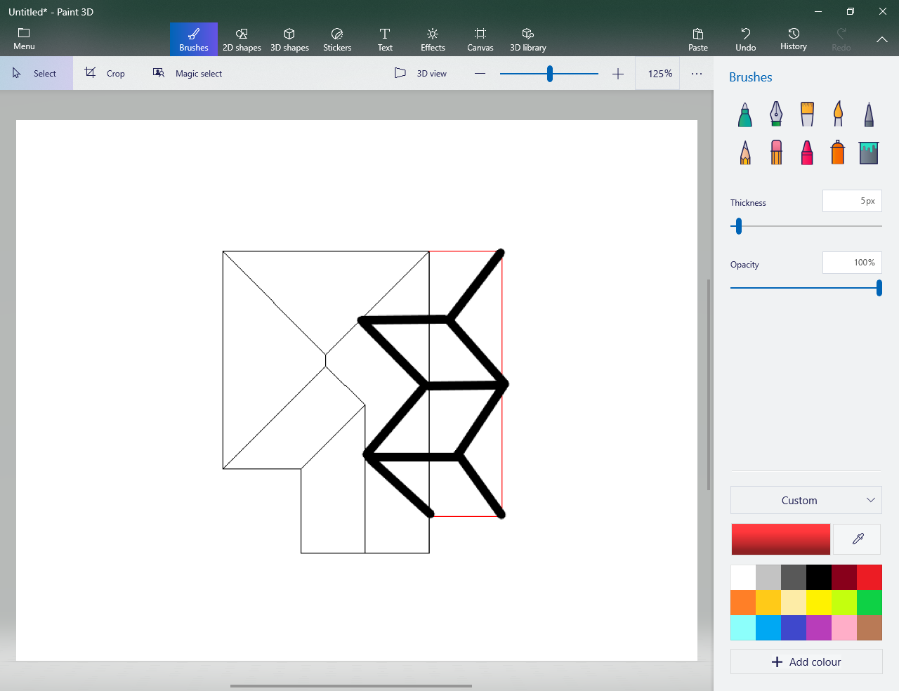Toggle 3D view mode
Viewport: 899px width, 691px height.
[421, 74]
